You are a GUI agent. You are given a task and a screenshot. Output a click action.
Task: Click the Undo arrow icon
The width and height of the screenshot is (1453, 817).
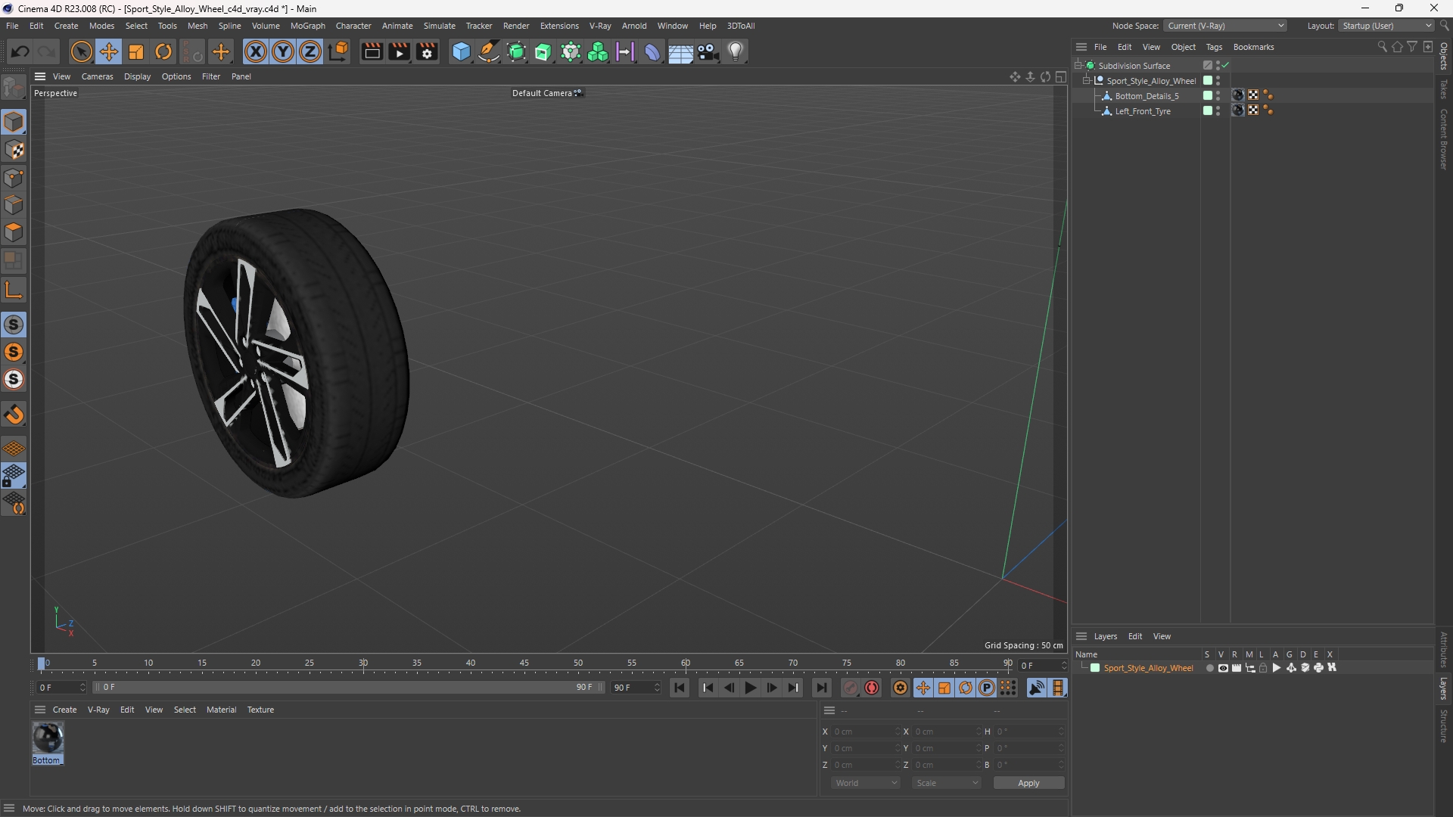(x=20, y=51)
